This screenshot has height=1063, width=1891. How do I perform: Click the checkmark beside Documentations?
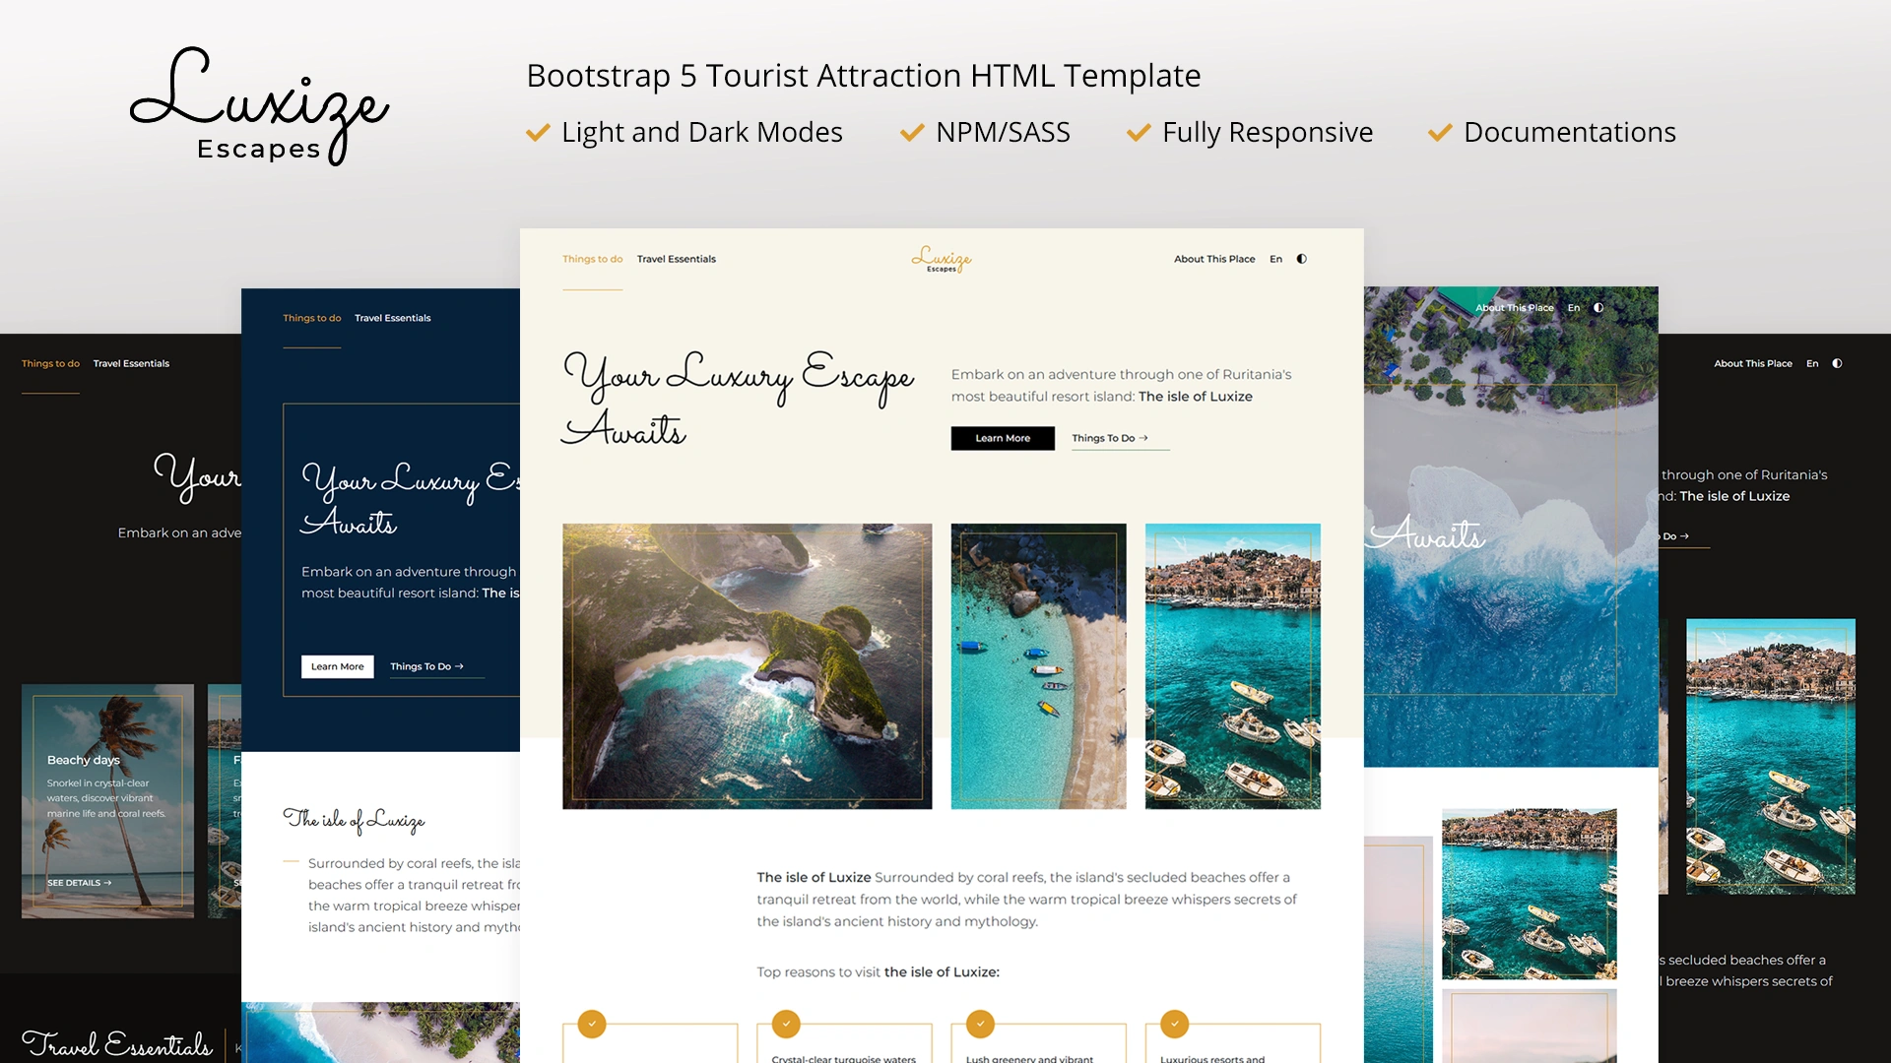[x=1440, y=132]
